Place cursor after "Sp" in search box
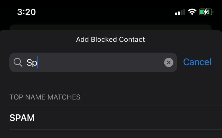Viewport: 222px width, 138px height. (x=38, y=62)
